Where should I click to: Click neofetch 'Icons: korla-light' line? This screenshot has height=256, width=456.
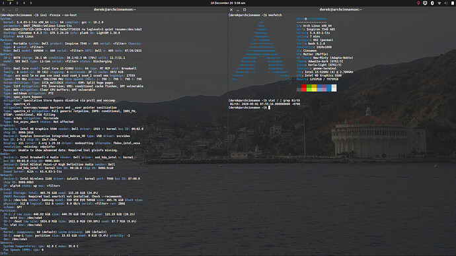[320, 65]
